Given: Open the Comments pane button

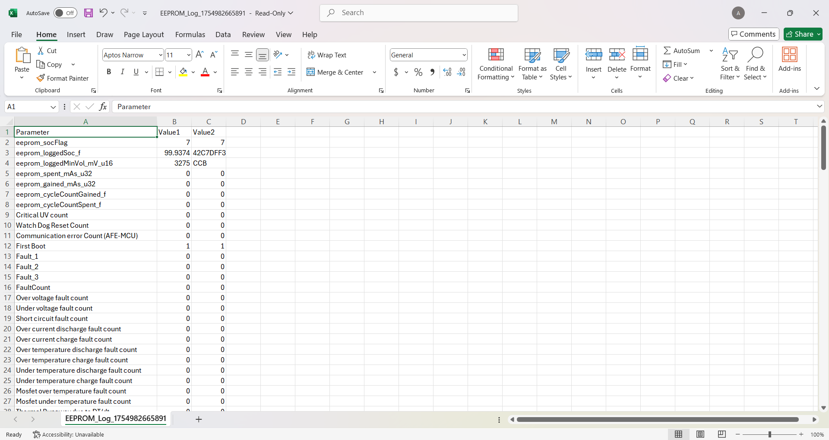Looking at the screenshot, I should 753,34.
